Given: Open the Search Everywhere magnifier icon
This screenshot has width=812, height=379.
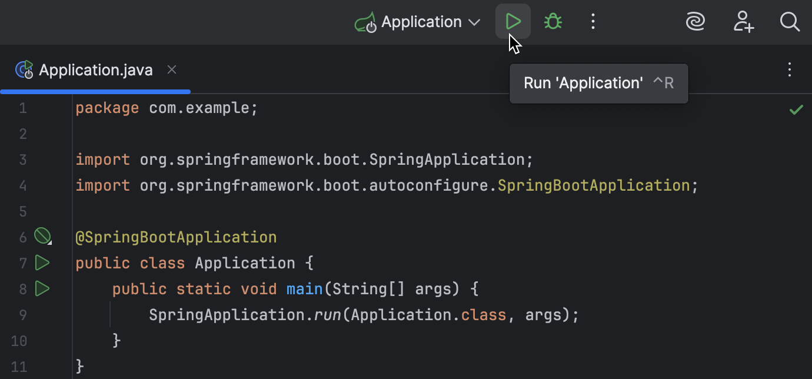Looking at the screenshot, I should pyautogui.click(x=790, y=21).
